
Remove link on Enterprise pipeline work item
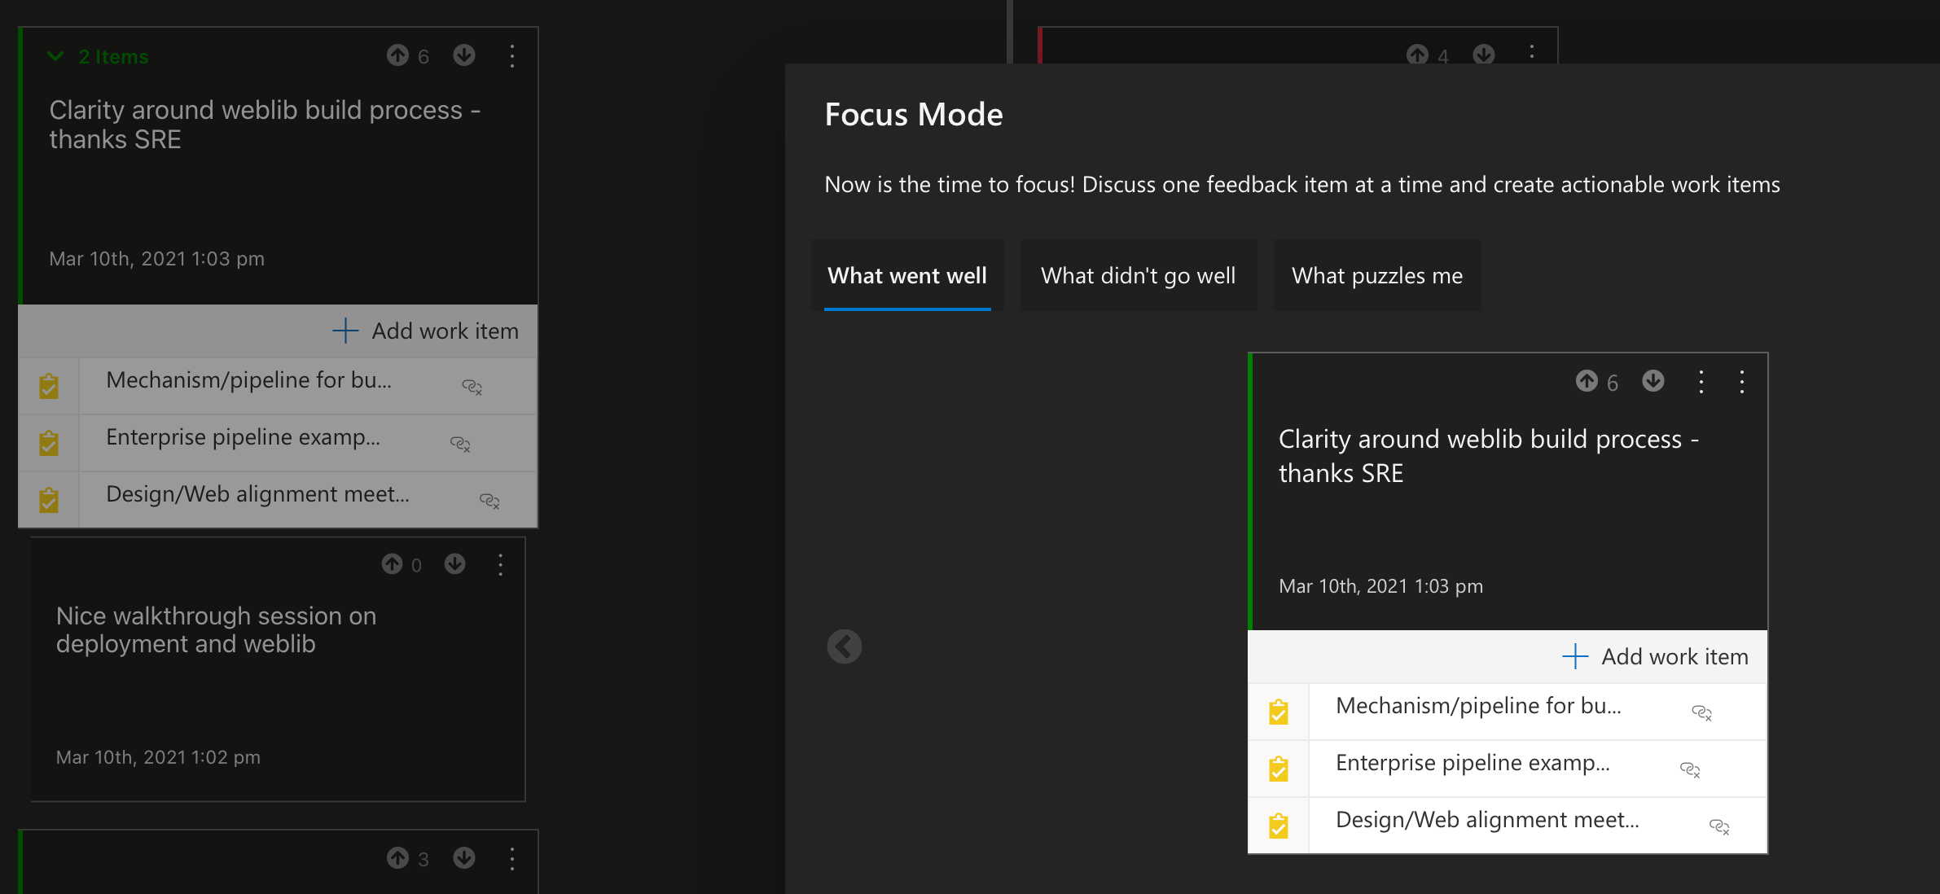click(461, 444)
